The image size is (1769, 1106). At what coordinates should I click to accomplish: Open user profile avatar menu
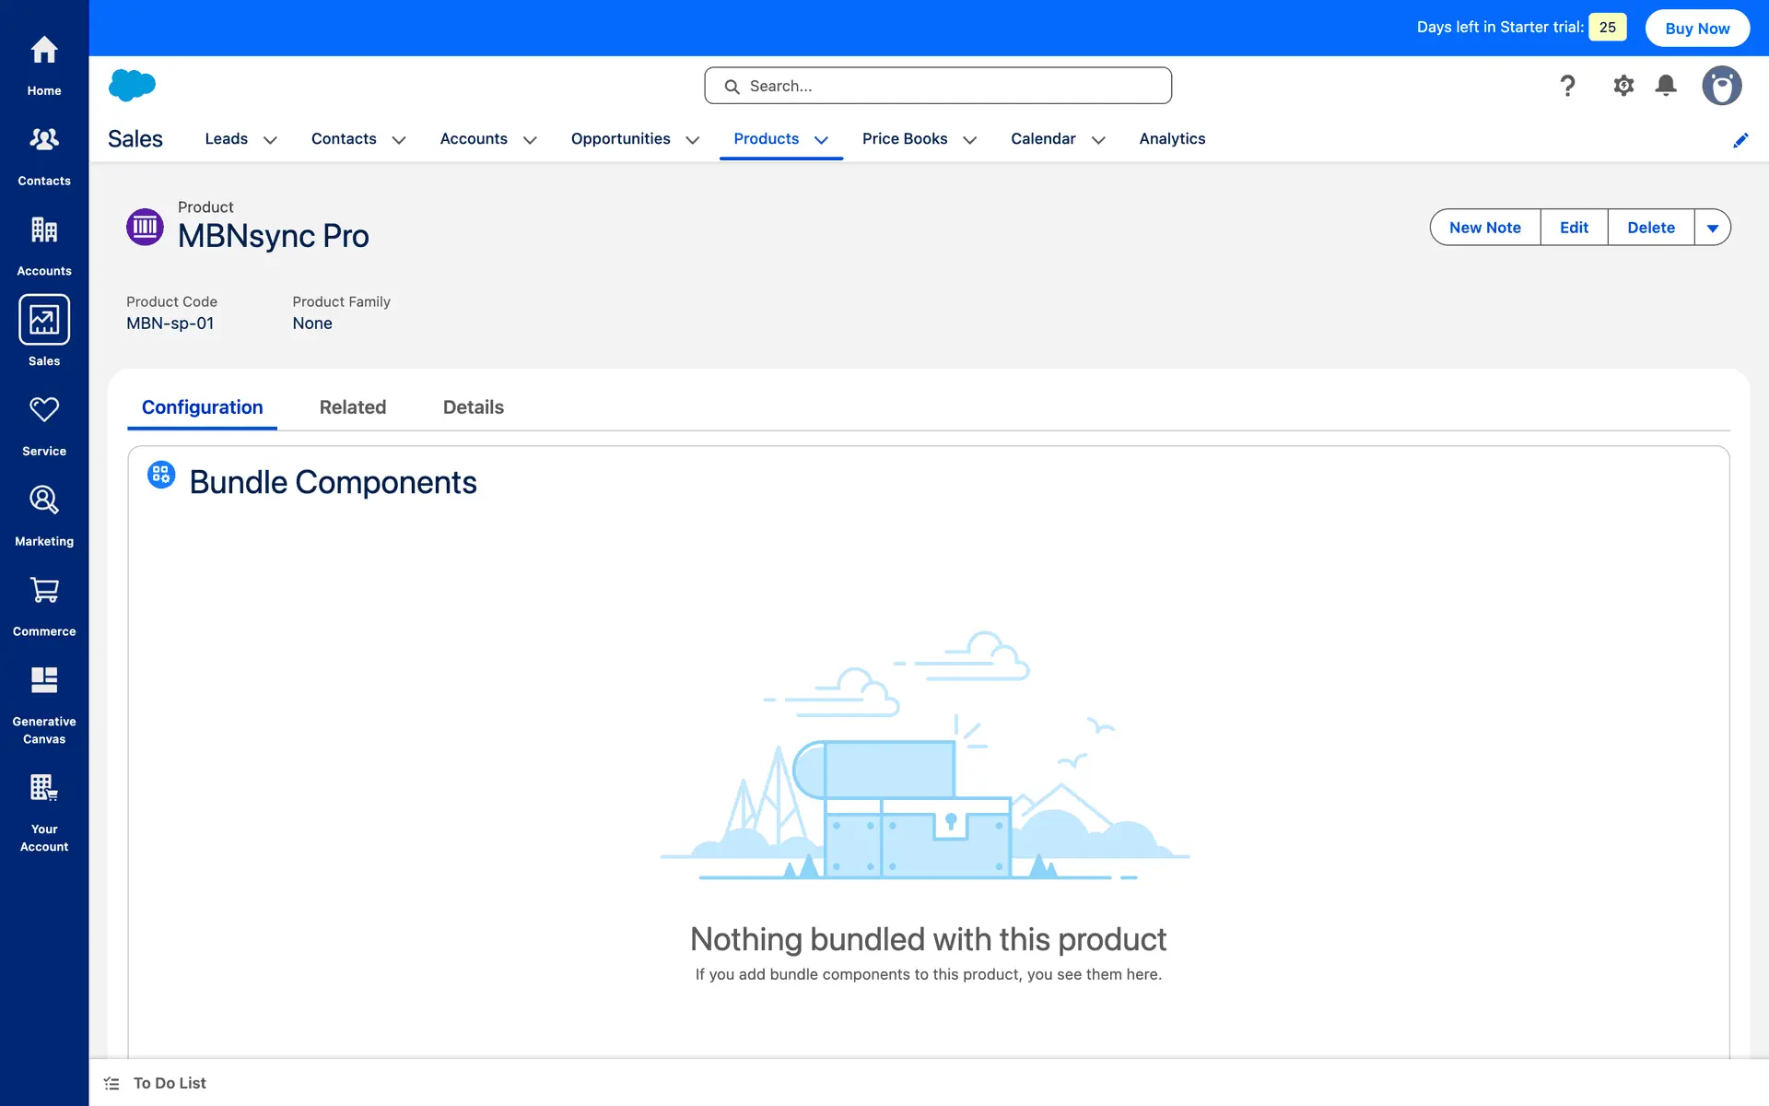point(1721,86)
